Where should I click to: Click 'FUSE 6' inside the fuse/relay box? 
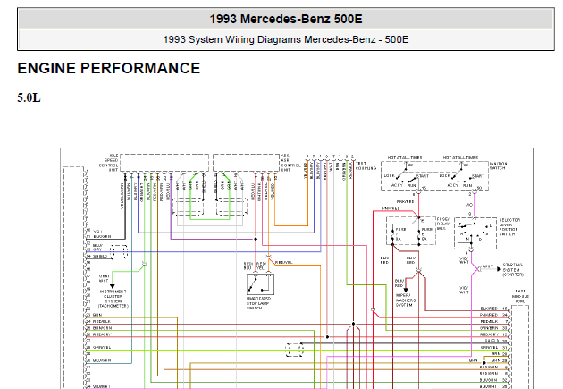tap(427, 233)
